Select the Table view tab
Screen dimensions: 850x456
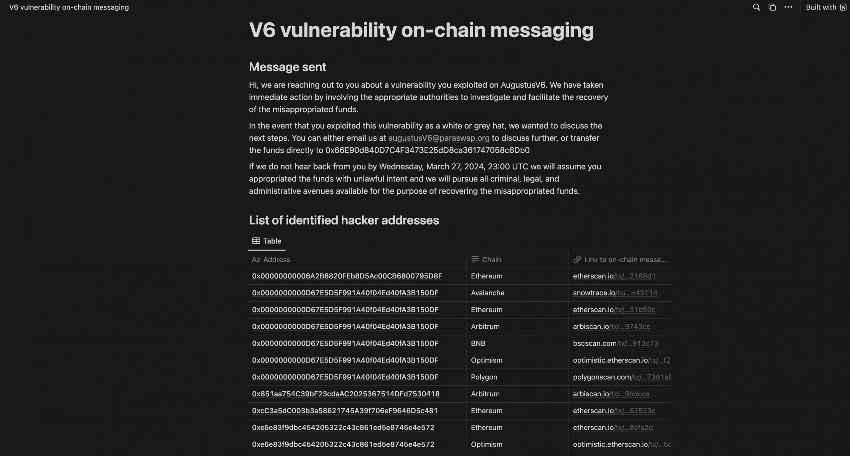pos(267,241)
